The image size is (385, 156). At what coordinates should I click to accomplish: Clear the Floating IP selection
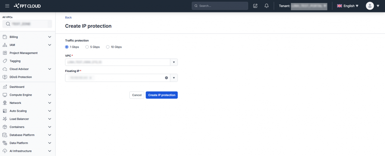click(x=166, y=78)
